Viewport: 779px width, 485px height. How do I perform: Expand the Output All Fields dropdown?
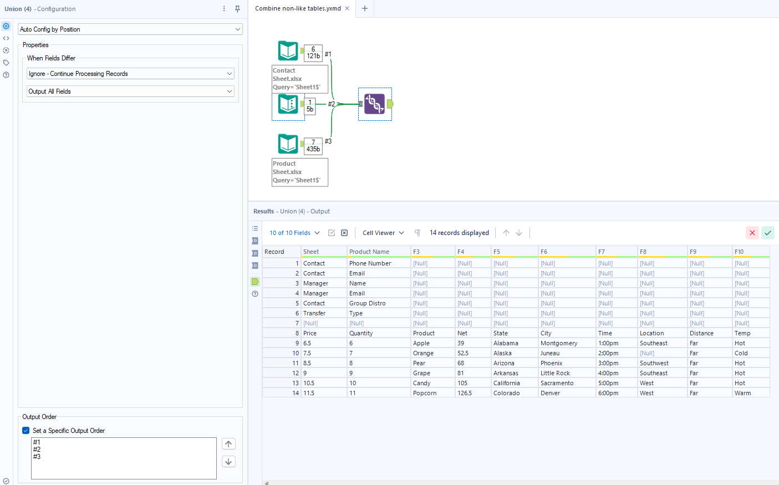tap(130, 91)
